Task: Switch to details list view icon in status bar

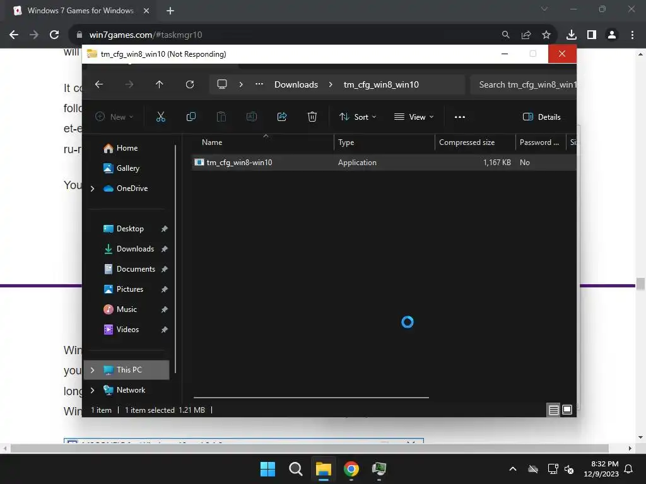Action: pos(553,410)
